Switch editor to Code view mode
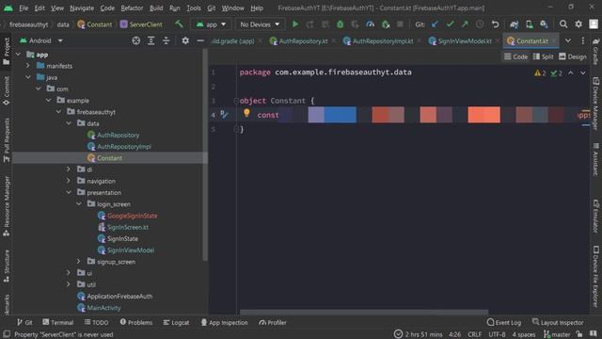Image resolution: width=602 pixels, height=339 pixels. (x=516, y=56)
